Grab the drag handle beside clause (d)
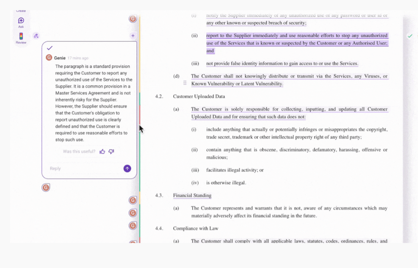The width and height of the screenshot is (418, 268). coord(185,83)
